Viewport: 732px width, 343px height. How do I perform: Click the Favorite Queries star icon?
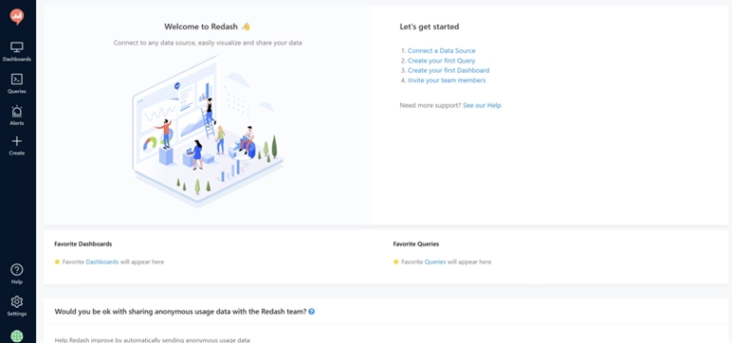tap(396, 262)
